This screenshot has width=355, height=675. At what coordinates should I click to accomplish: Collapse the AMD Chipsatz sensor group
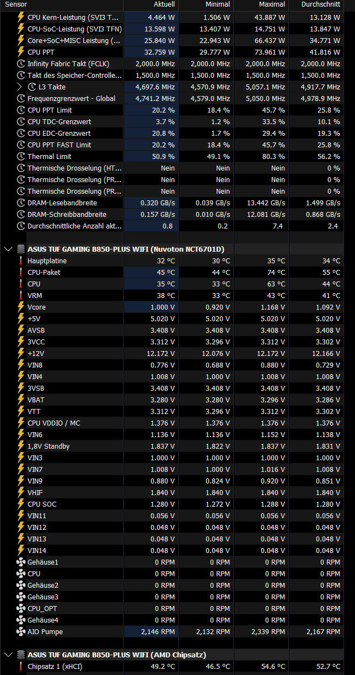pos(8,655)
